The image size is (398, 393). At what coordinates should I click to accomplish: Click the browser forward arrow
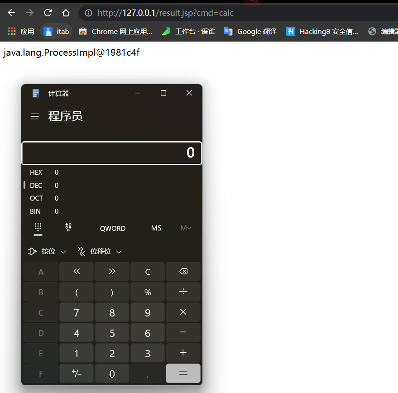pos(30,12)
